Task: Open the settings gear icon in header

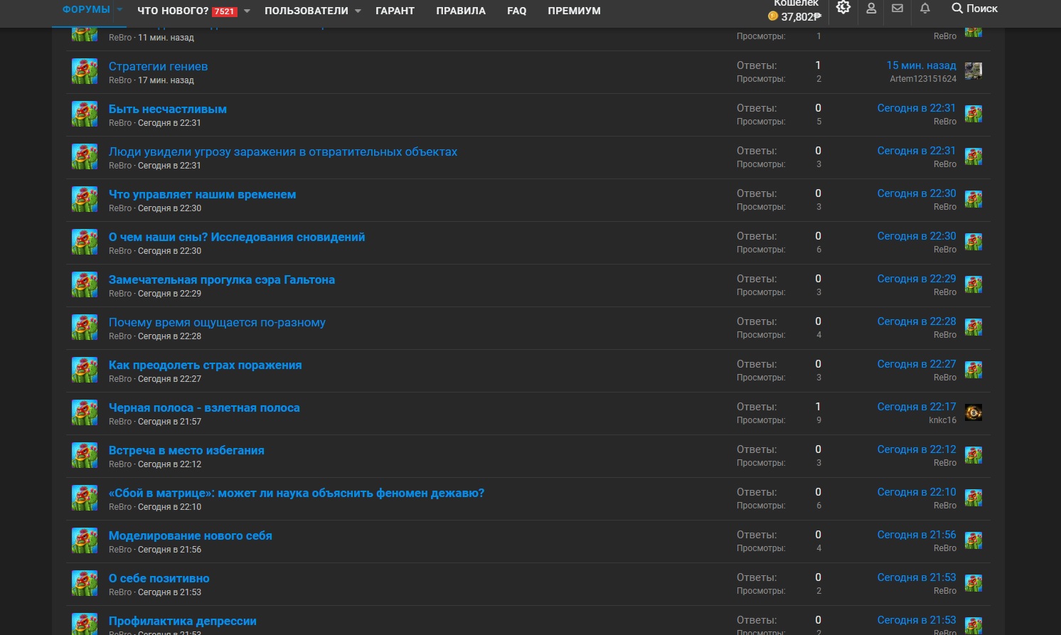Action: click(843, 8)
